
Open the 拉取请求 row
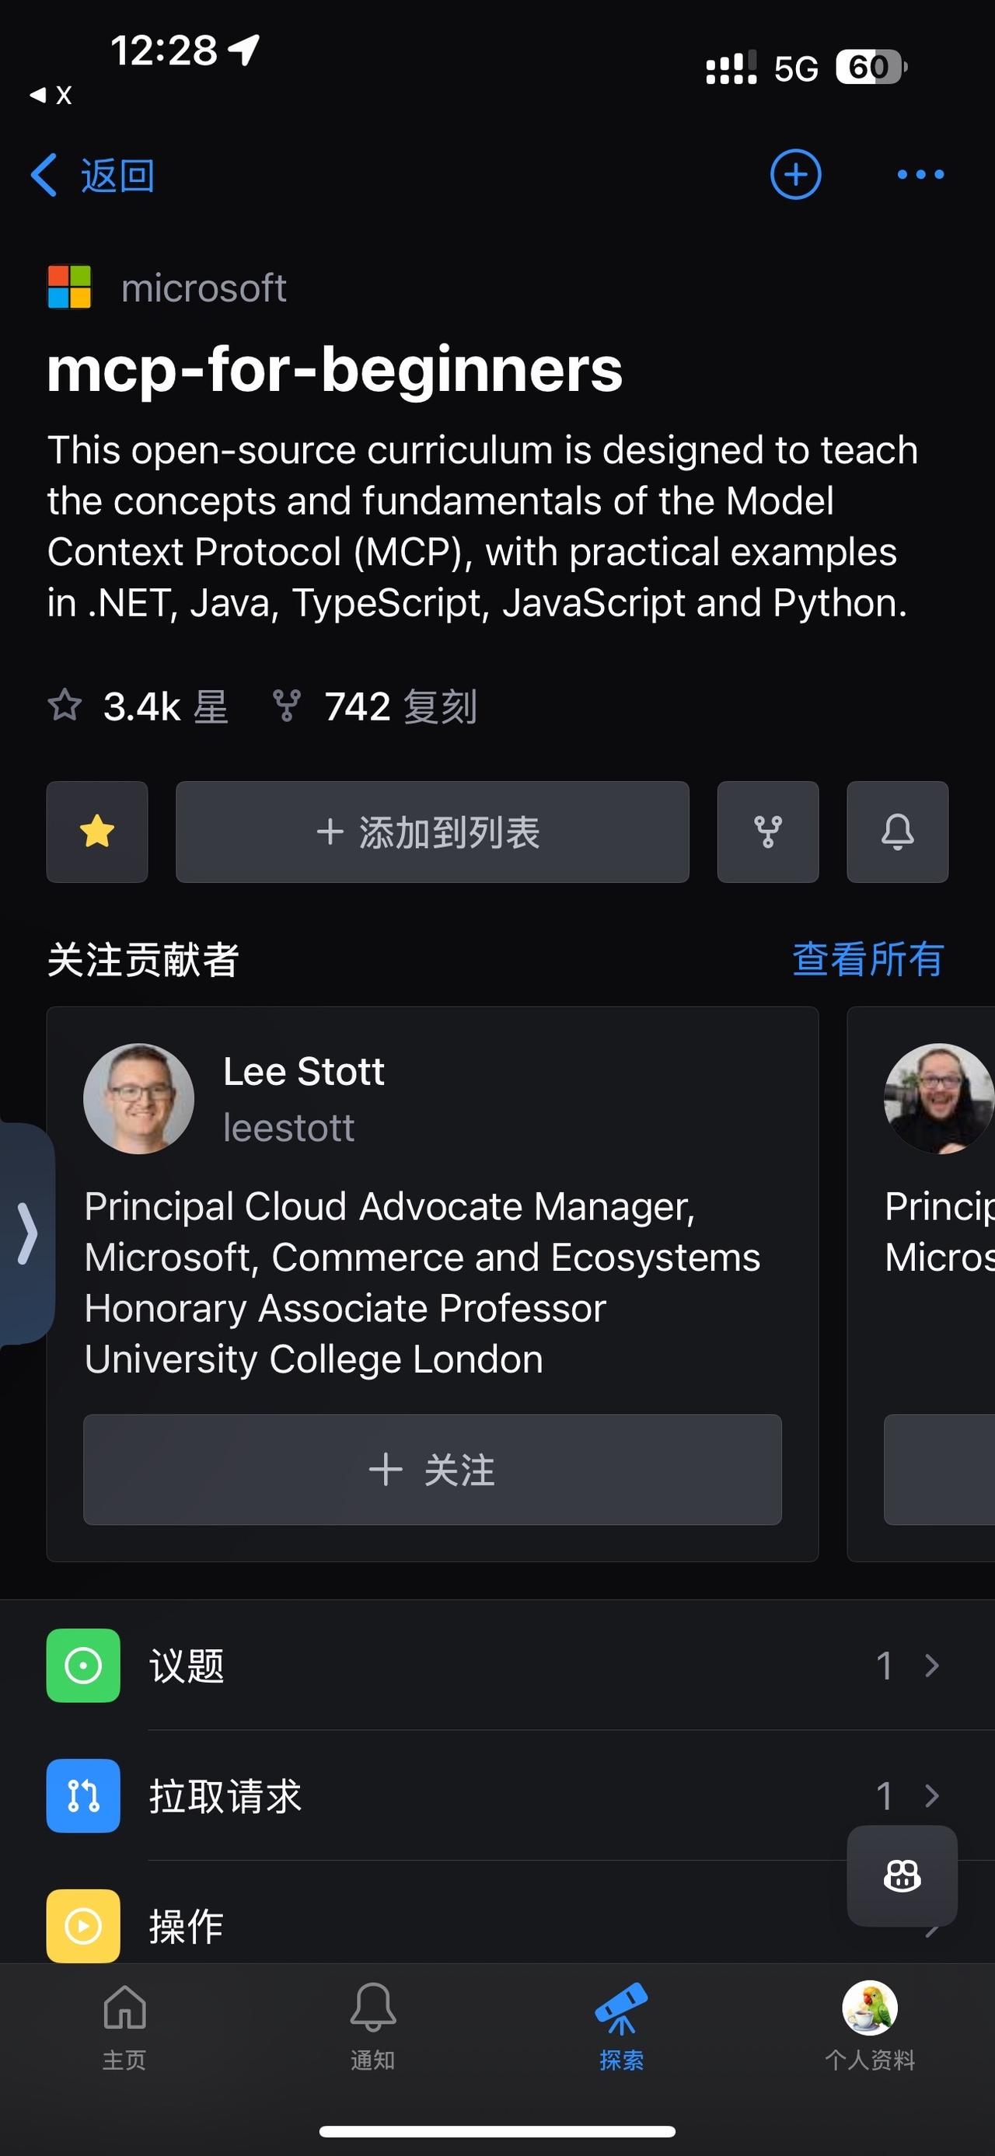point(497,1796)
